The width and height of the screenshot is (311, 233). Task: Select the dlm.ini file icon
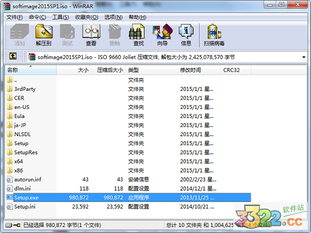(x=9, y=188)
